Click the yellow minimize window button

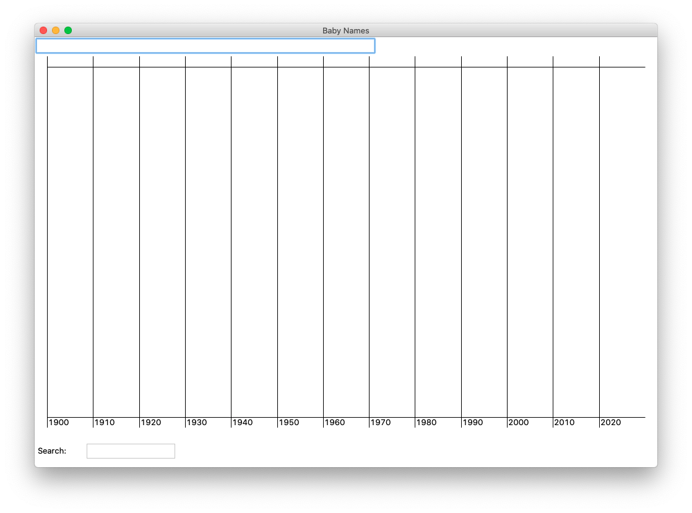pyautogui.click(x=56, y=29)
